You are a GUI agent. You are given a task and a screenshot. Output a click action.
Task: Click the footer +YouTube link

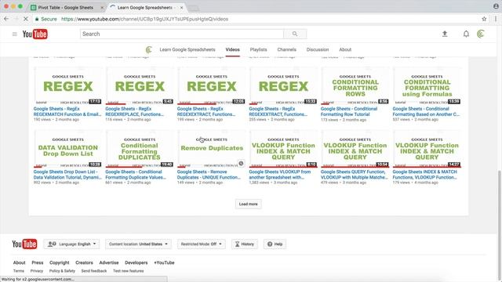164,262
